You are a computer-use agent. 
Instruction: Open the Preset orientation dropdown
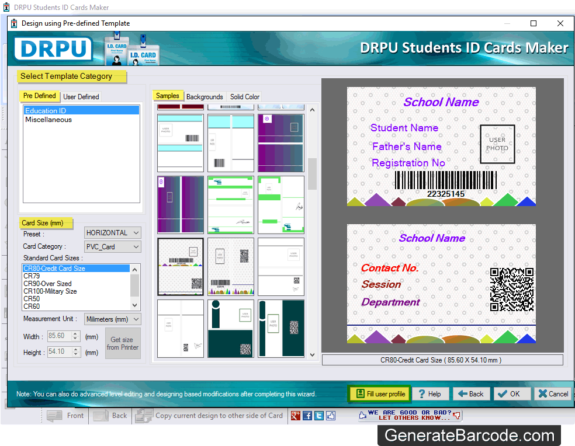pos(112,232)
